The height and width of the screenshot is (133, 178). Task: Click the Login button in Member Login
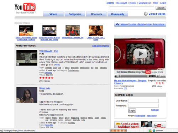coord(132,110)
